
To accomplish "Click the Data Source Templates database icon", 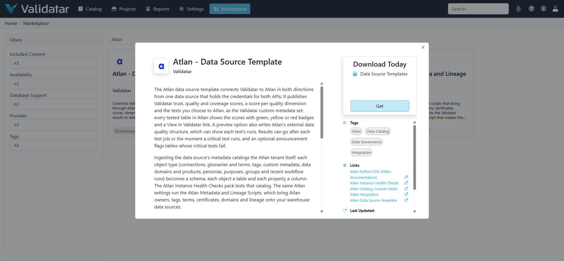I will (x=355, y=74).
